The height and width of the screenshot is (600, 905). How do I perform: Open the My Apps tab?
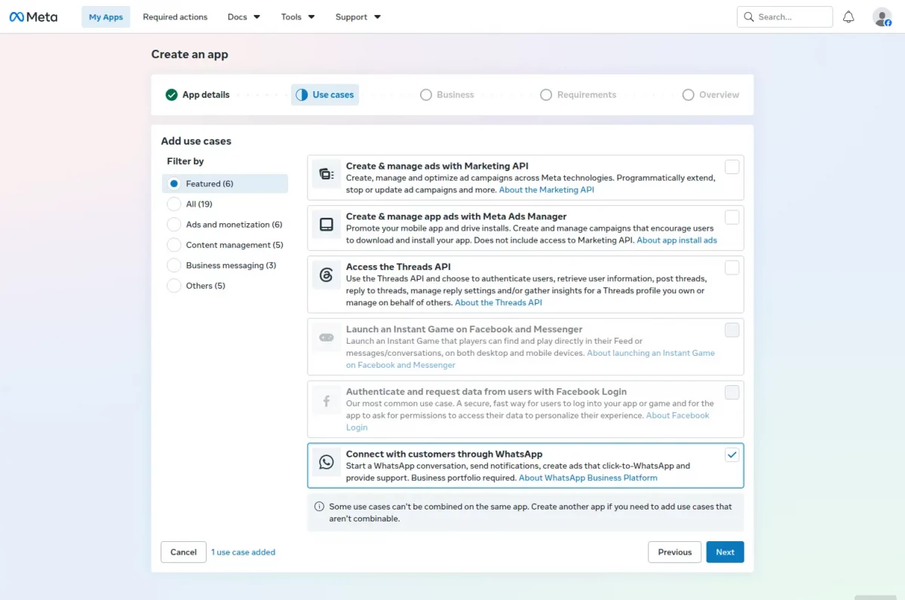tap(106, 17)
